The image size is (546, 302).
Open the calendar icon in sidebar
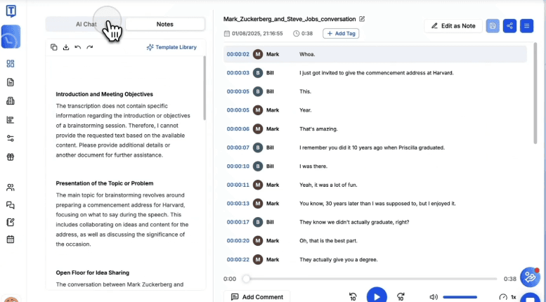pyautogui.click(x=11, y=239)
